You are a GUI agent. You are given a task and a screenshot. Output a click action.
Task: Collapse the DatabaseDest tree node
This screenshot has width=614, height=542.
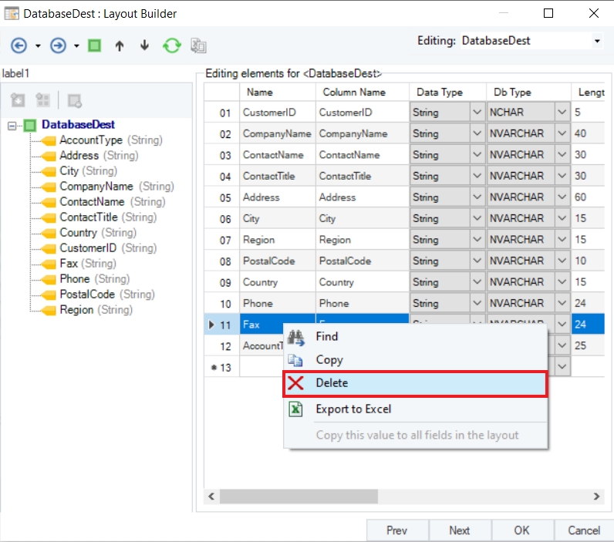tap(12, 126)
